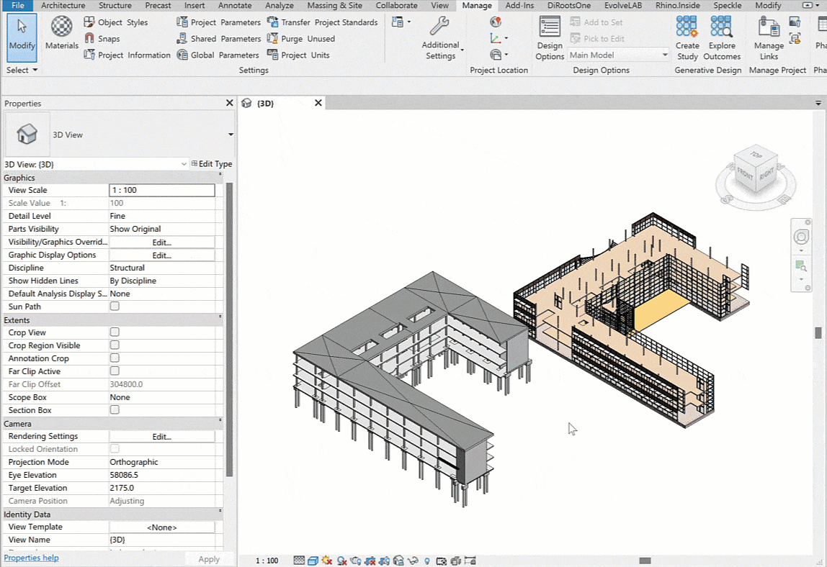
Task: Click the View Scale input field
Action: 162,191
